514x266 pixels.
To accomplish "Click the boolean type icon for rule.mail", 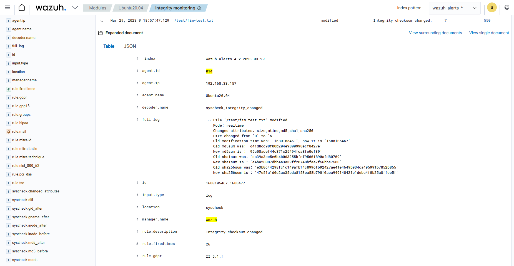I will 9,132.
